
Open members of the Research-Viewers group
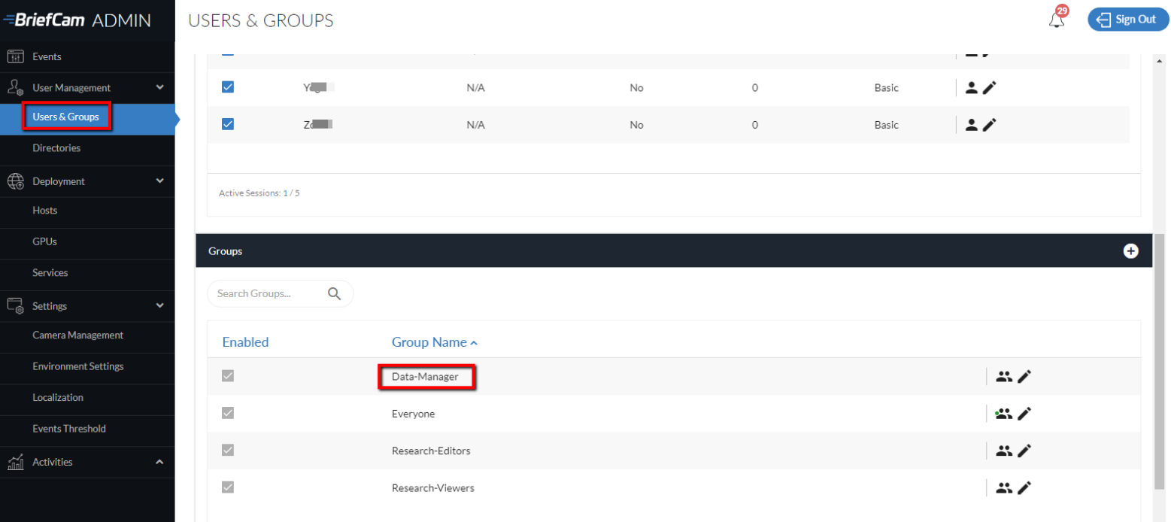[1003, 488]
